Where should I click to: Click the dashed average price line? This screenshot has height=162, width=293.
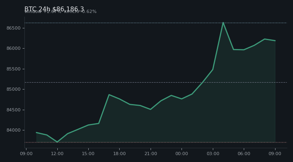pos(156,82)
